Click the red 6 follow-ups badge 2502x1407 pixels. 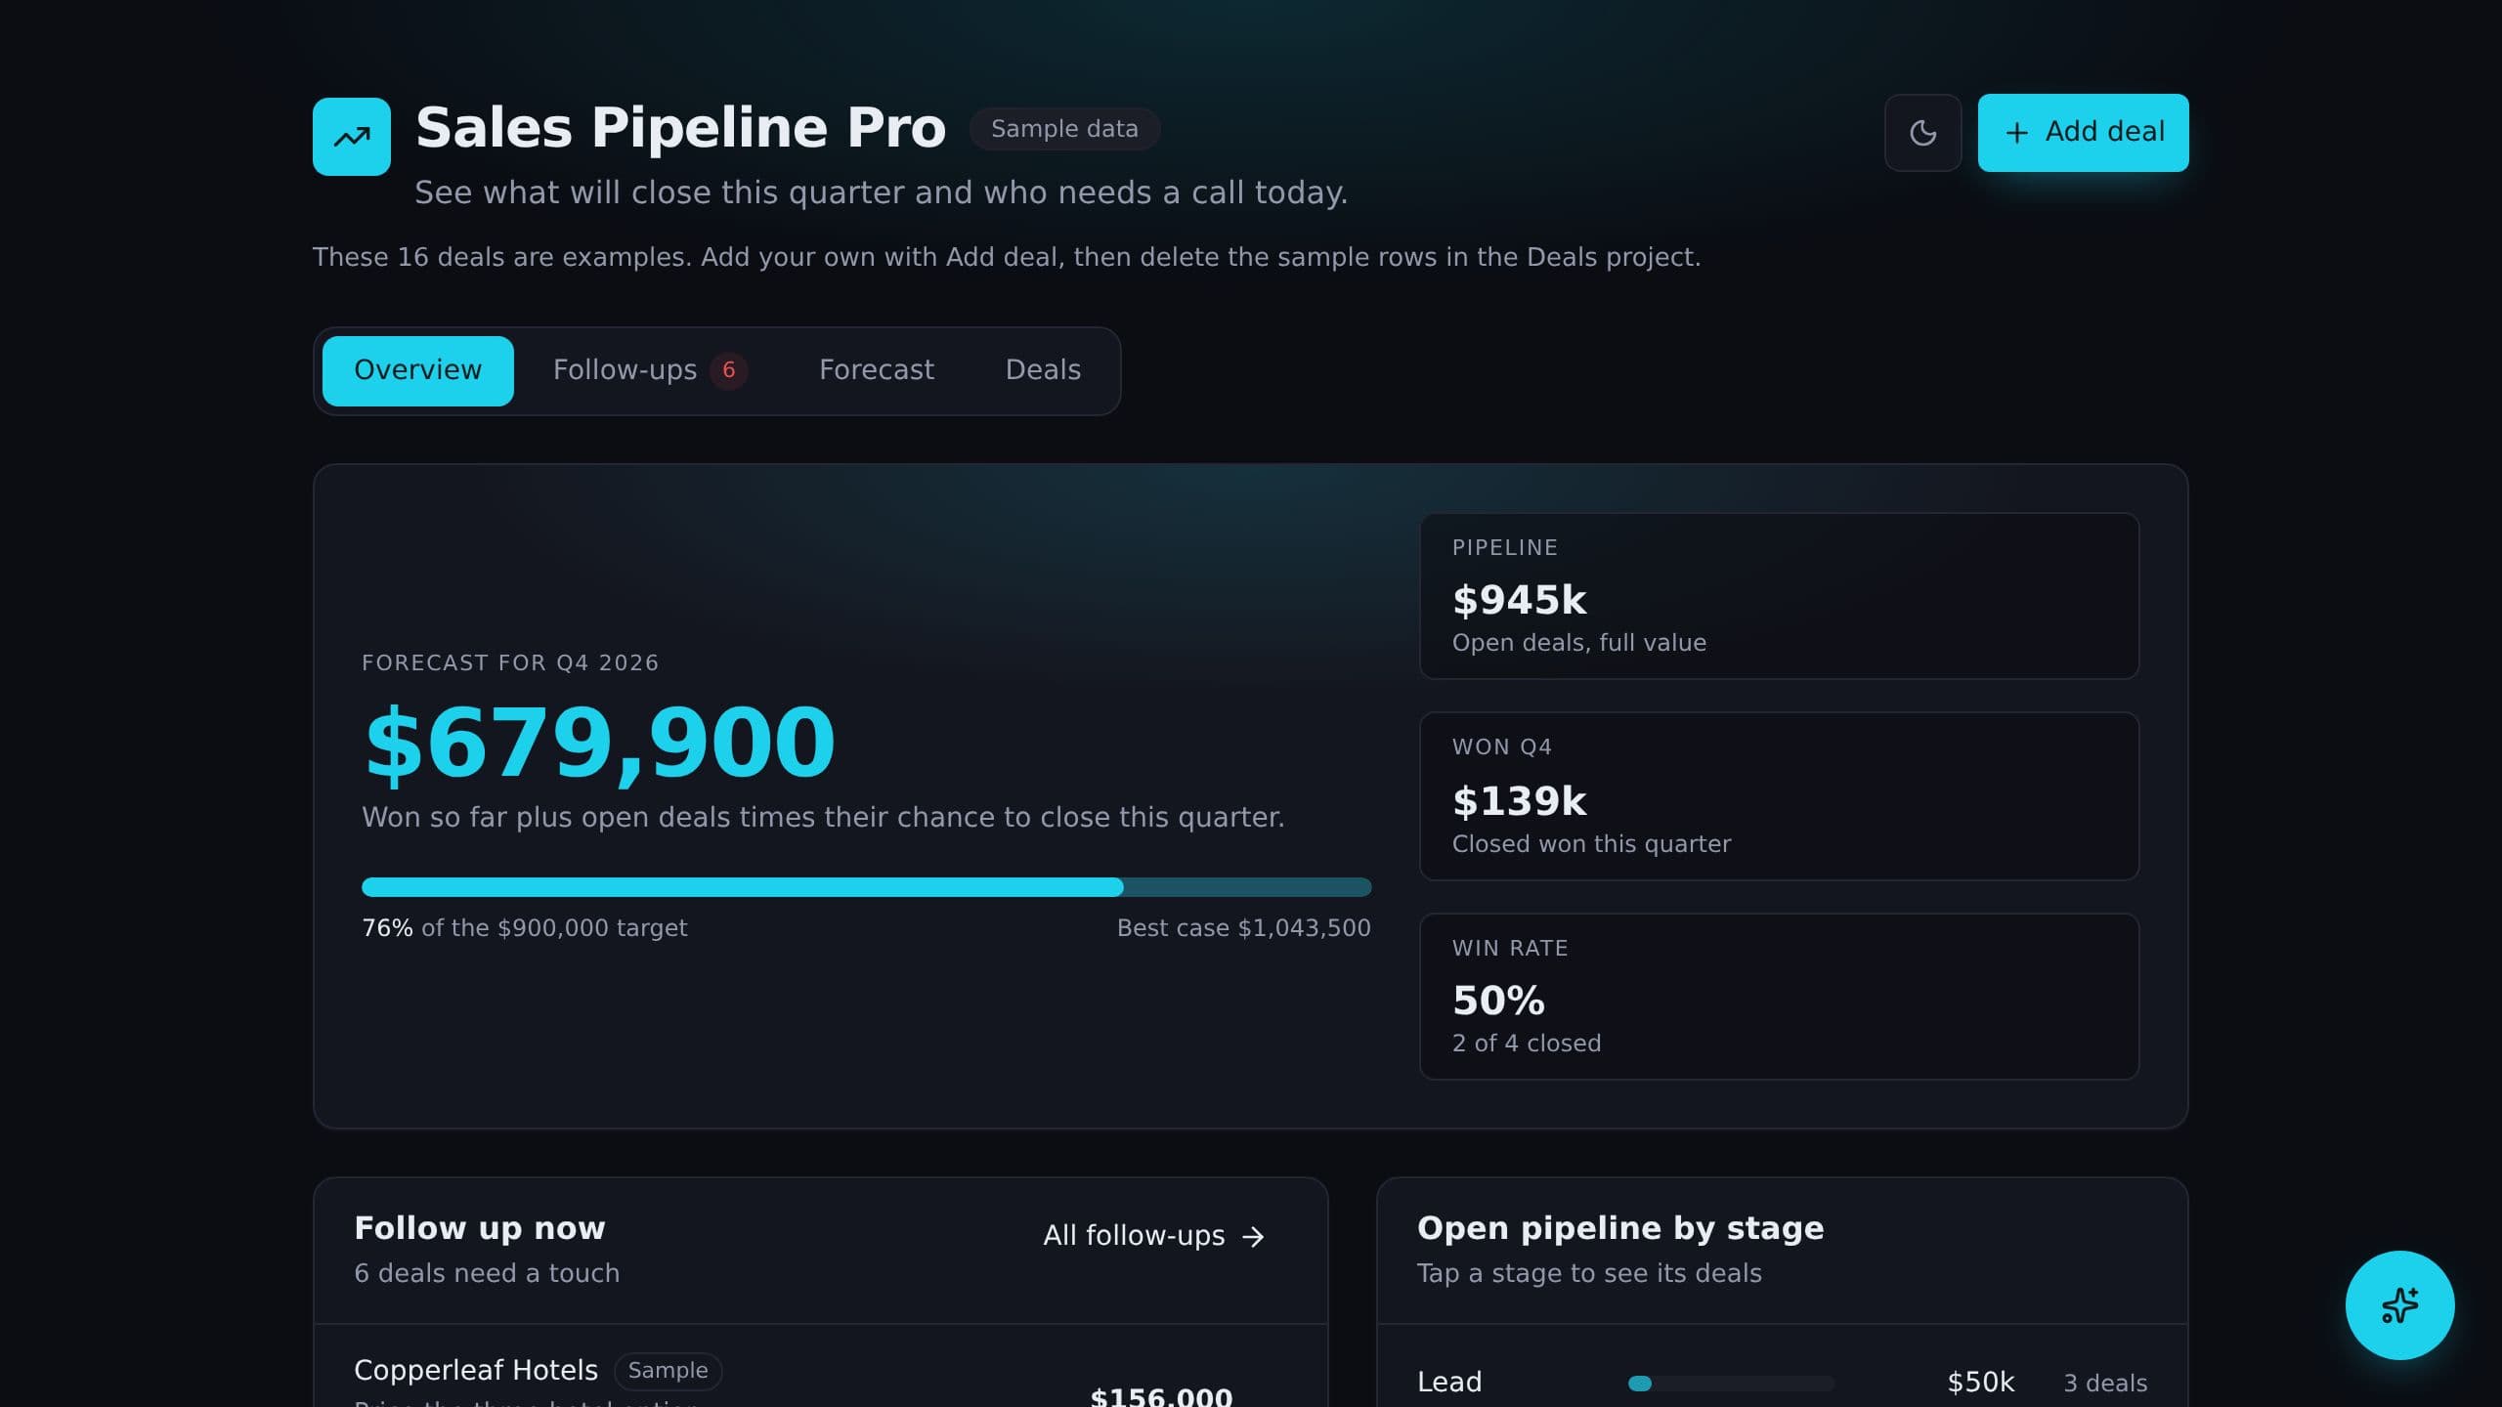click(729, 370)
